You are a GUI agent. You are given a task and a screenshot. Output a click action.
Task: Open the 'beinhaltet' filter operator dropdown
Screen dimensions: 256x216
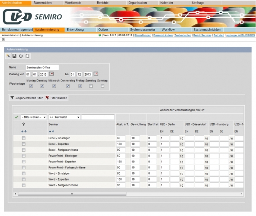[64, 117]
